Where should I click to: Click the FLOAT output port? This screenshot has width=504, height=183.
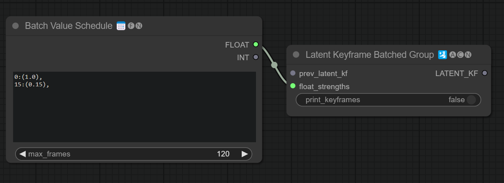pos(256,45)
